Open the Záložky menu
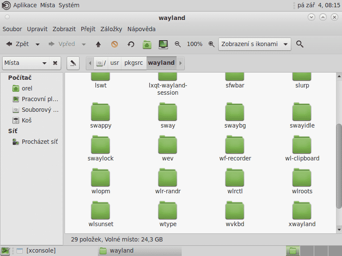This screenshot has width=342, height=256. click(111, 29)
